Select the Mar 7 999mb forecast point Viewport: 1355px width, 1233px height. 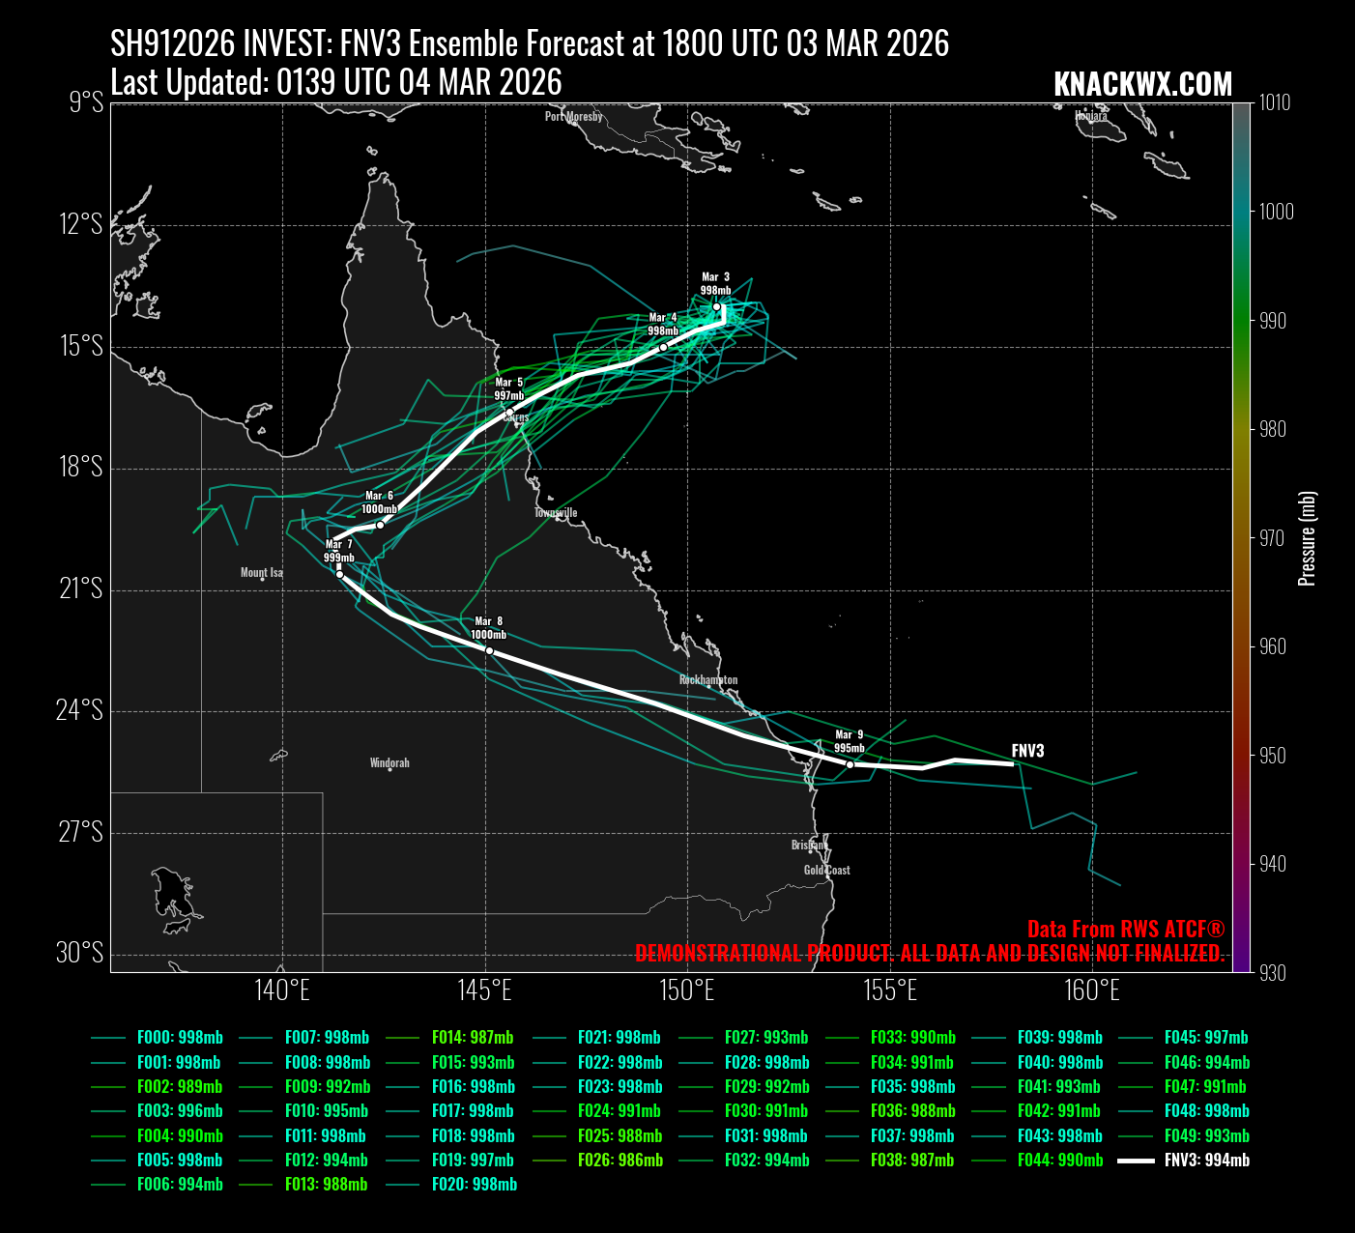click(x=339, y=574)
